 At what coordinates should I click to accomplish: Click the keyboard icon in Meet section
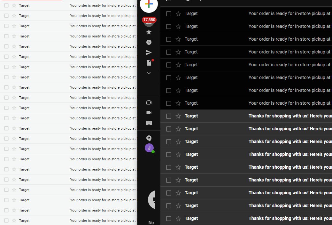tap(149, 123)
